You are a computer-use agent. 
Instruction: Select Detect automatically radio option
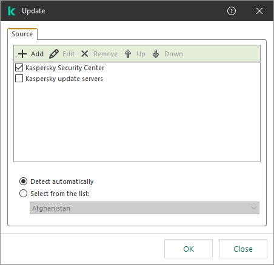23,182
